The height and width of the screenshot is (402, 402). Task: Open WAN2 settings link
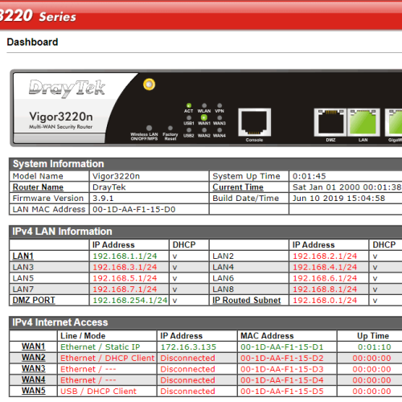click(34, 358)
